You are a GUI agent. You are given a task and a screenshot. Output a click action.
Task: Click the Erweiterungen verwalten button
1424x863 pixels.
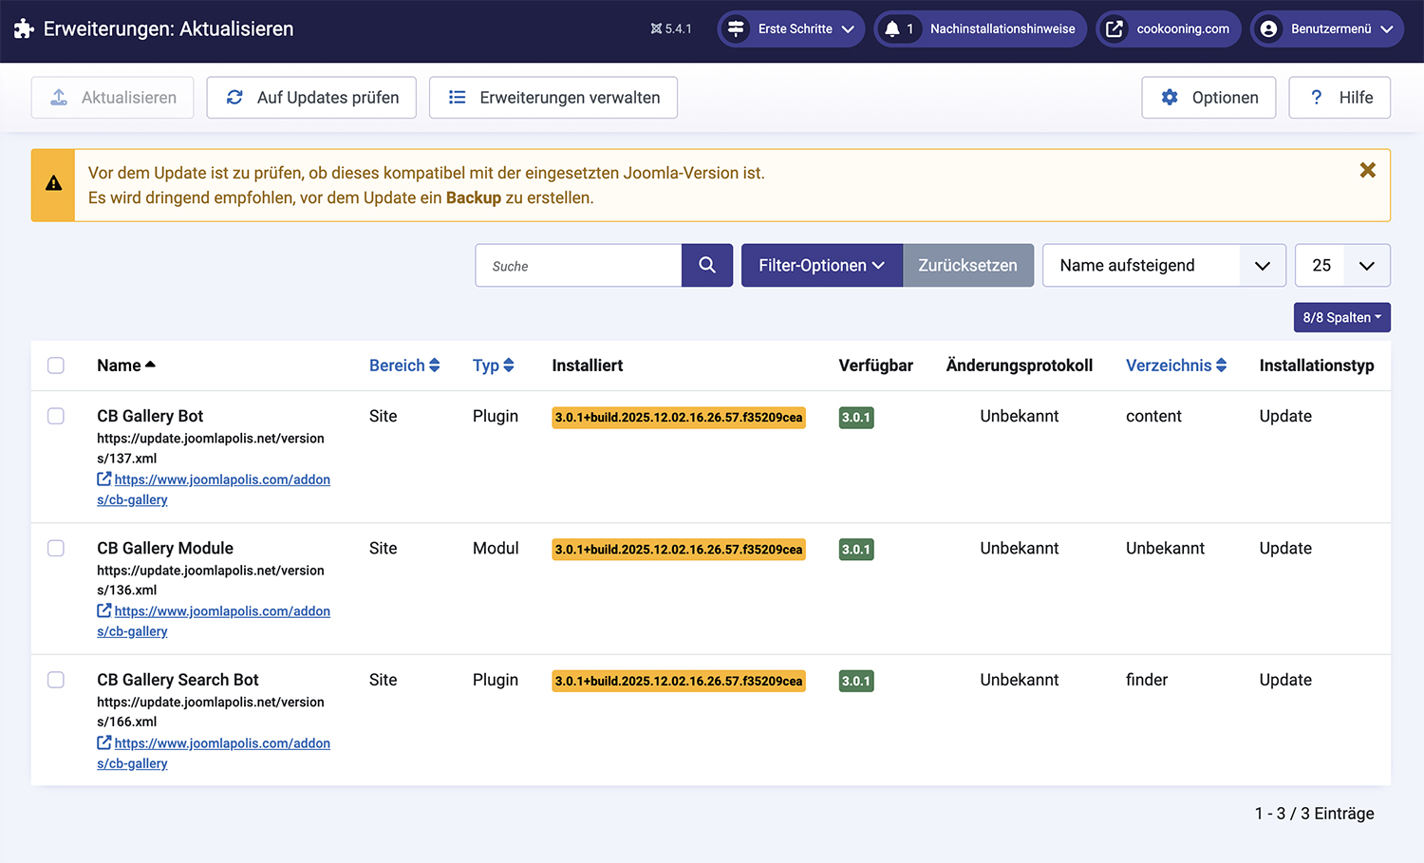553,98
